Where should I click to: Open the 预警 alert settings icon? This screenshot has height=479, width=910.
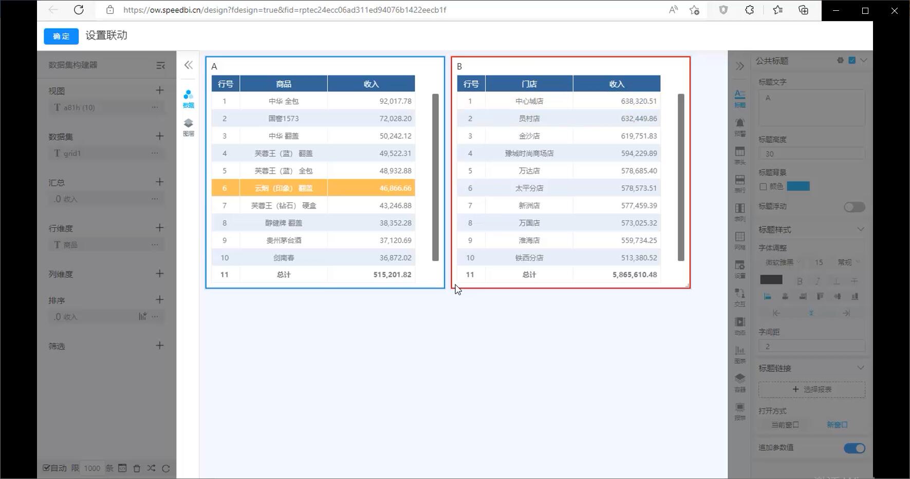click(739, 126)
